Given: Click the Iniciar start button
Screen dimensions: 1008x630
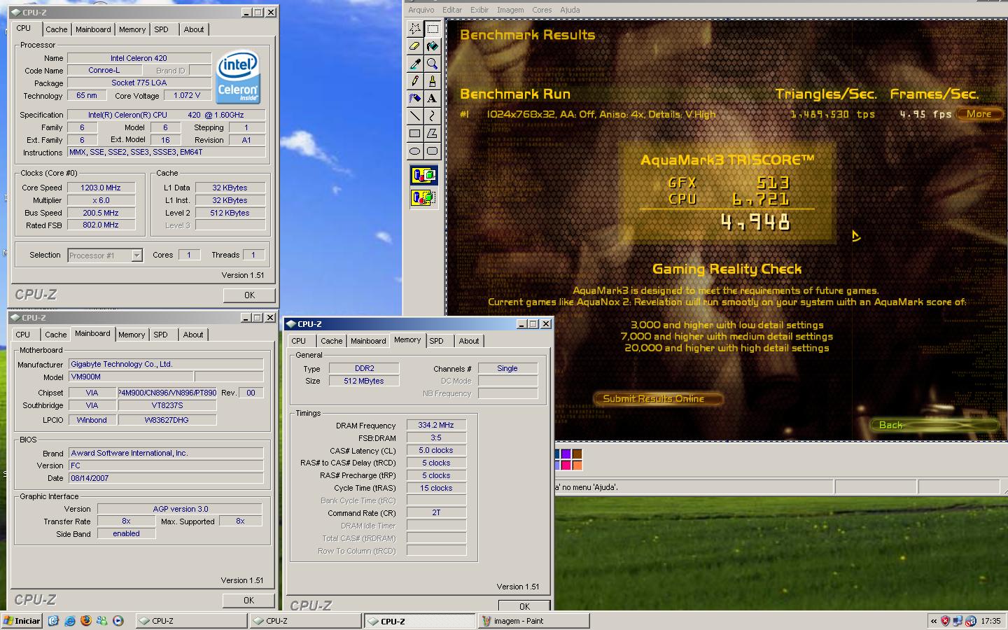Looking at the screenshot, I should 22,621.
